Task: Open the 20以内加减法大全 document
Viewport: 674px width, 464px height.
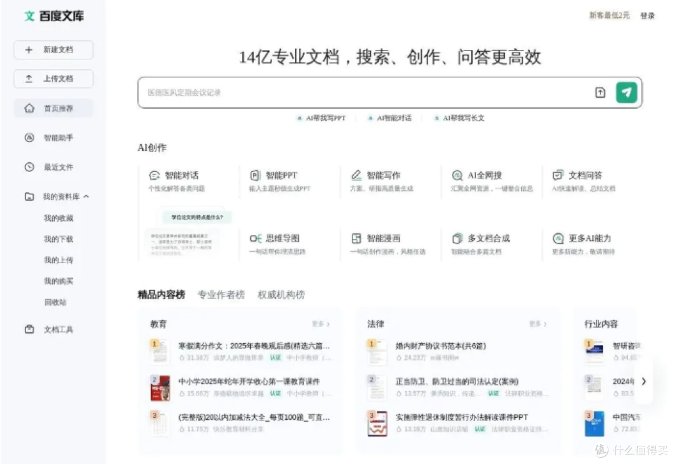Action: point(254,417)
